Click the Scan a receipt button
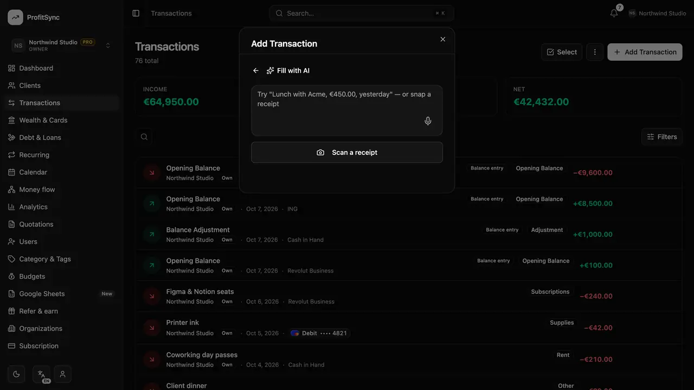 click(347, 153)
